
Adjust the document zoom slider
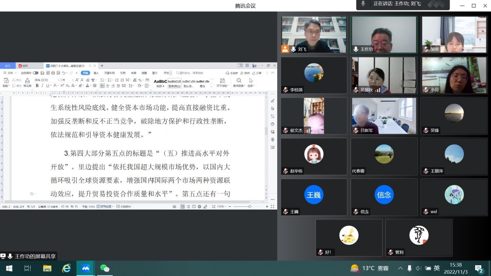click(x=249, y=206)
